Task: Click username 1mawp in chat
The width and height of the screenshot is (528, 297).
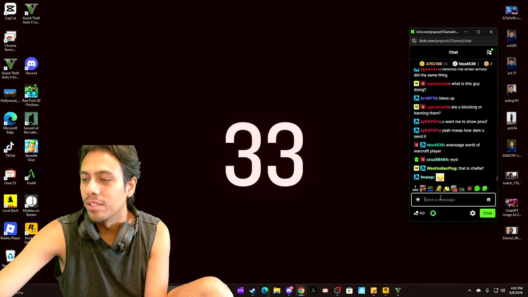Action: 427,177
